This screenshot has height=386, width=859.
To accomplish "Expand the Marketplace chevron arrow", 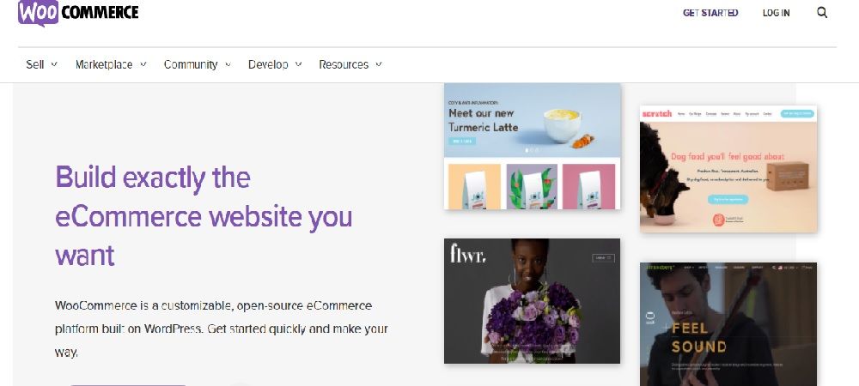I will 143,64.
